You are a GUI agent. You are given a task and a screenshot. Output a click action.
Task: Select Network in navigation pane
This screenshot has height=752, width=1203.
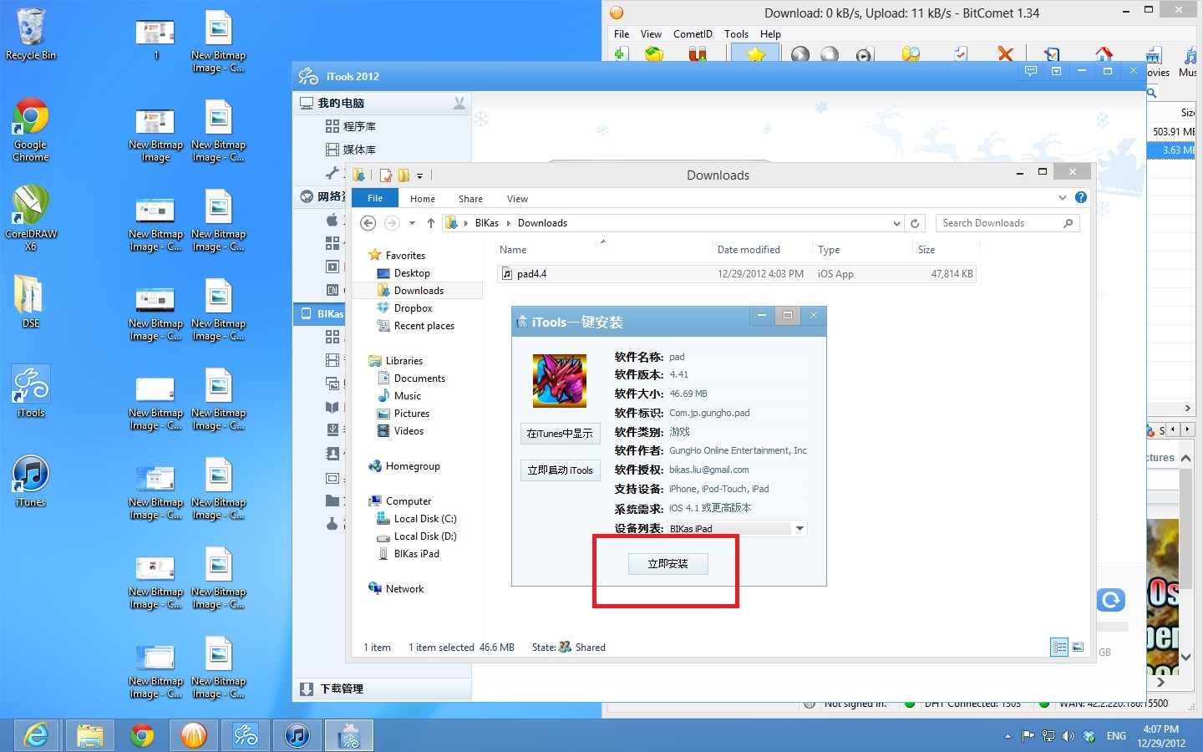pos(404,589)
